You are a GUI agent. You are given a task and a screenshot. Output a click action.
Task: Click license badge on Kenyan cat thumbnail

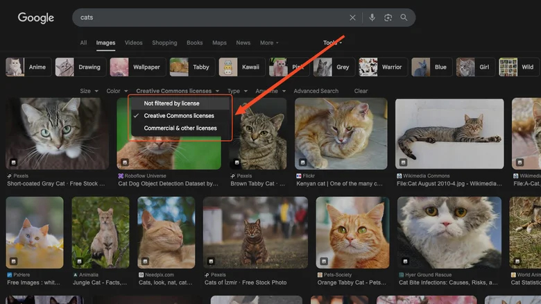pyautogui.click(x=302, y=162)
